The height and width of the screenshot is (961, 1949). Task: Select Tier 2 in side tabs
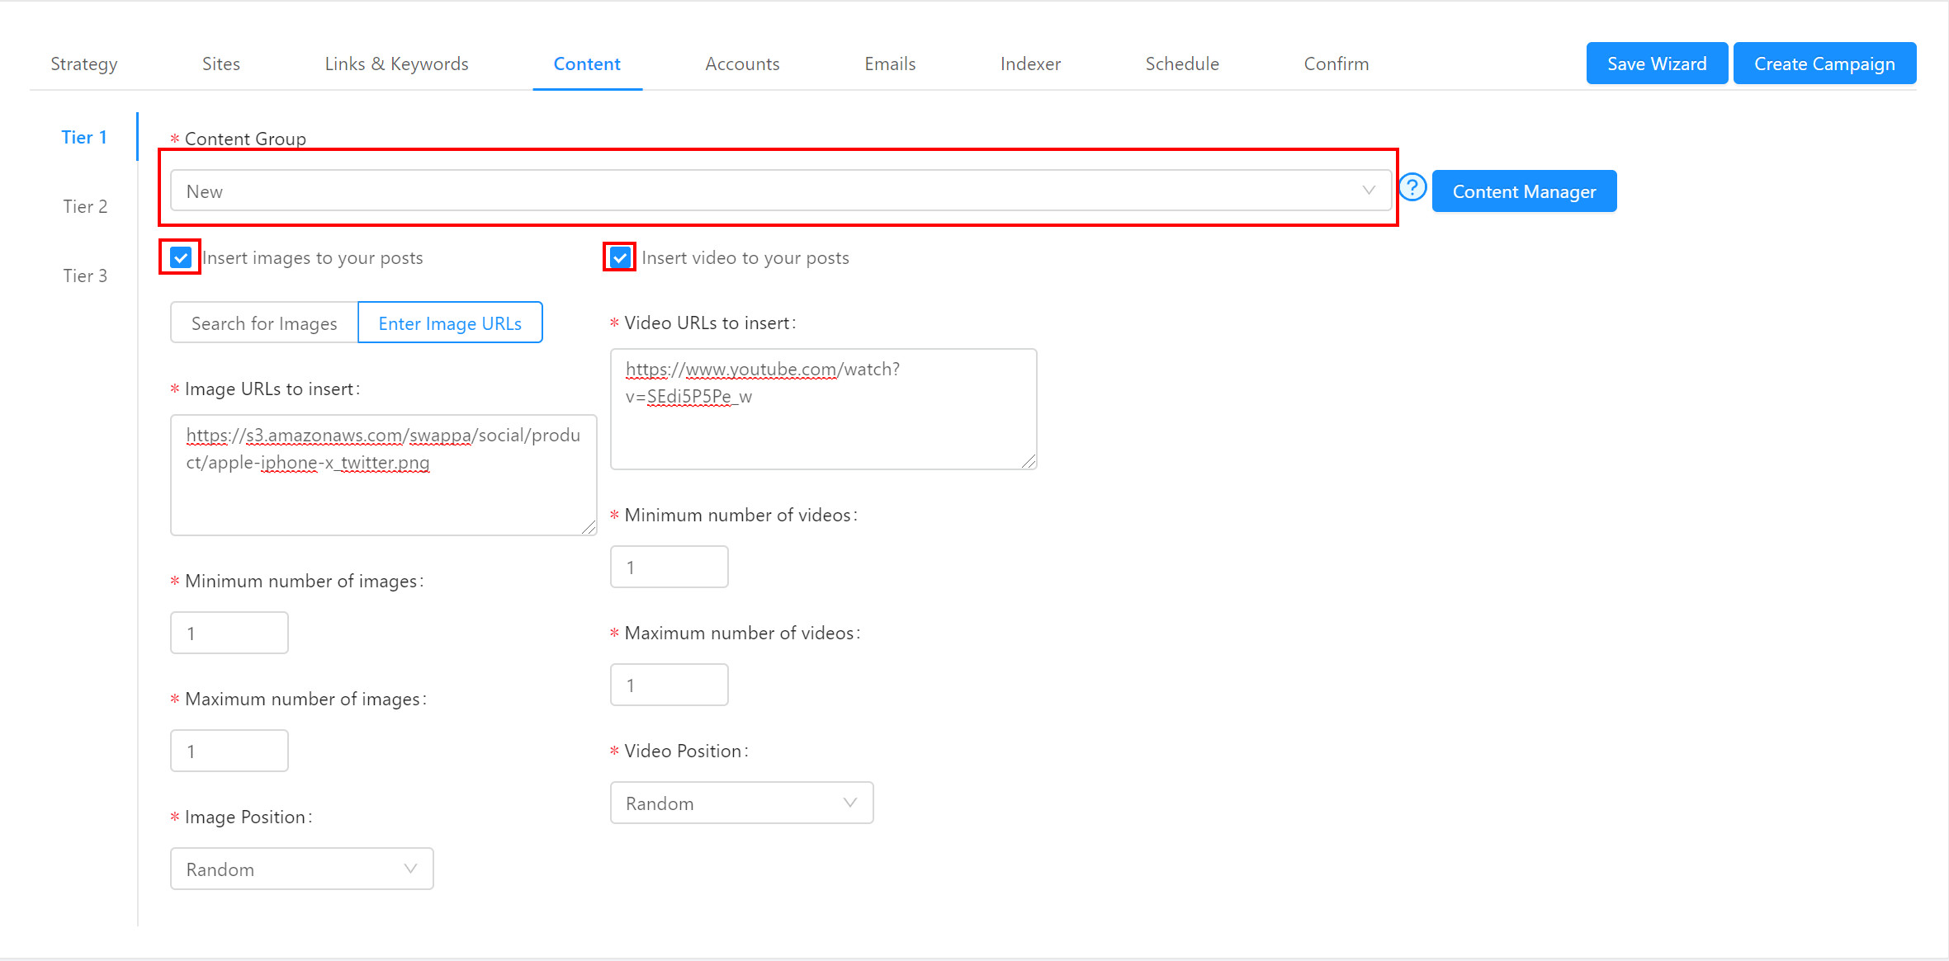tap(85, 206)
